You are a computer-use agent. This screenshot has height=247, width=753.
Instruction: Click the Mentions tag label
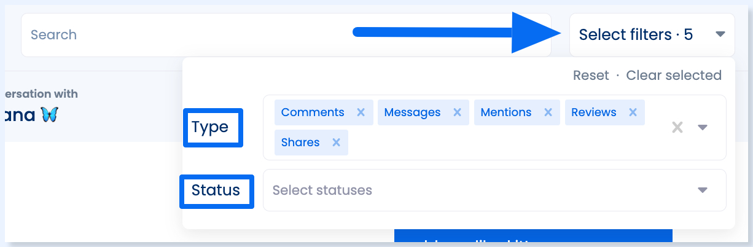[506, 112]
